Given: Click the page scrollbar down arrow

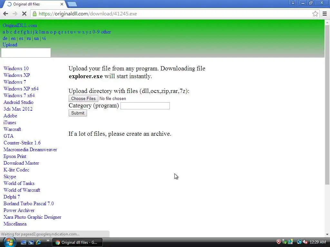Looking at the screenshot, I should tap(327, 234).
